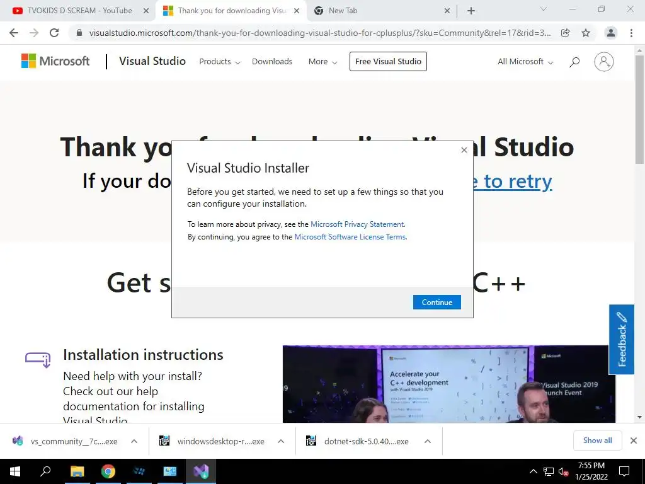Reload the page with refresh icon
Viewport: 645px width, 484px height.
pyautogui.click(x=54, y=33)
